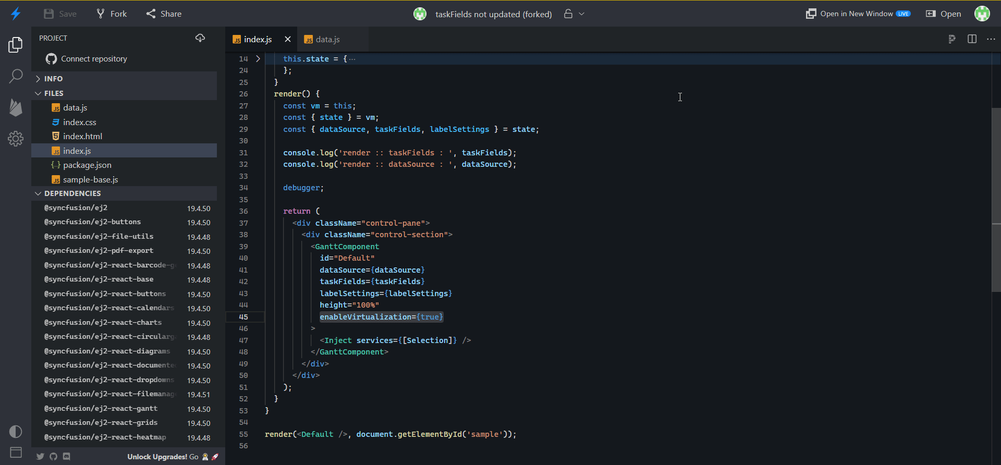Click the format document icon

952,39
